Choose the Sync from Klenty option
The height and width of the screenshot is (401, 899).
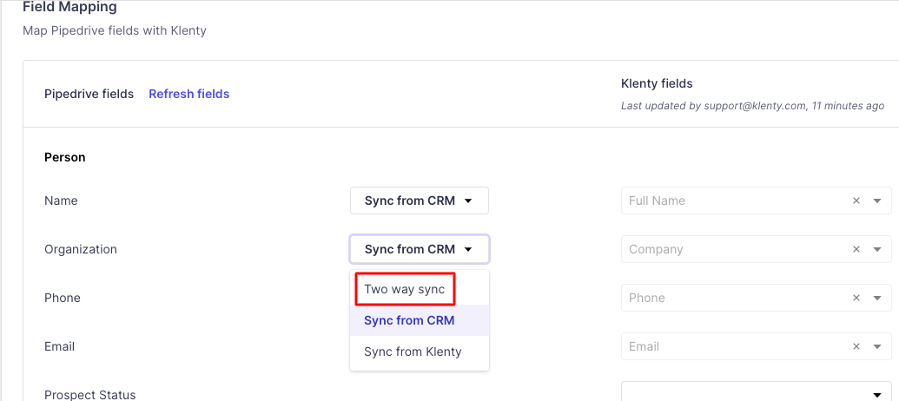(x=413, y=352)
